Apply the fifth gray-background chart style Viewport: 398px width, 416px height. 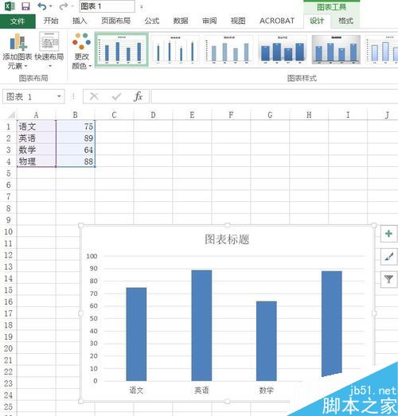tap(336, 50)
